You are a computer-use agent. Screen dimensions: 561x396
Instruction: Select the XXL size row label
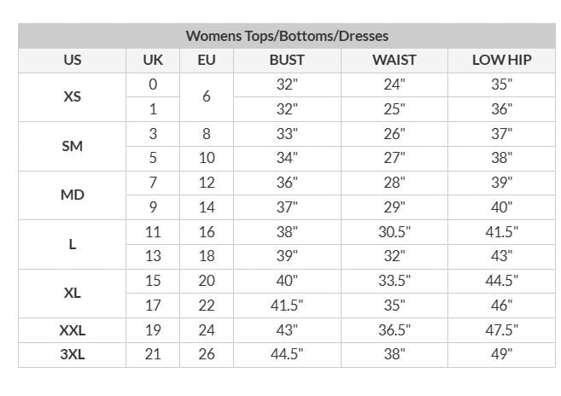73,330
